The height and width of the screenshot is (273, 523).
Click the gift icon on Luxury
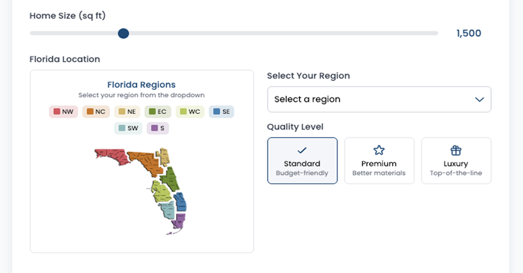pos(456,150)
